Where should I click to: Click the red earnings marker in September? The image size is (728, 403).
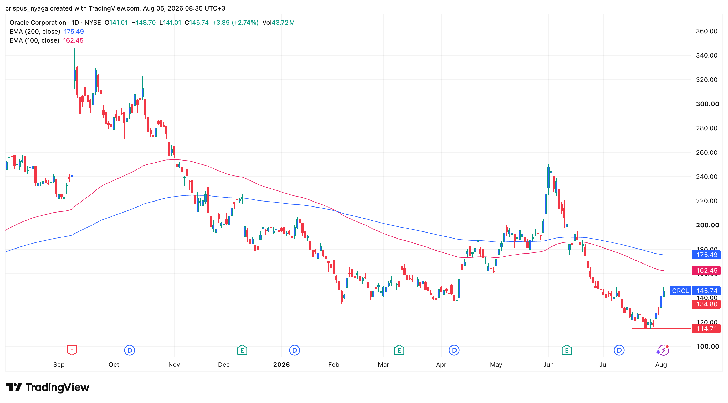tap(72, 350)
